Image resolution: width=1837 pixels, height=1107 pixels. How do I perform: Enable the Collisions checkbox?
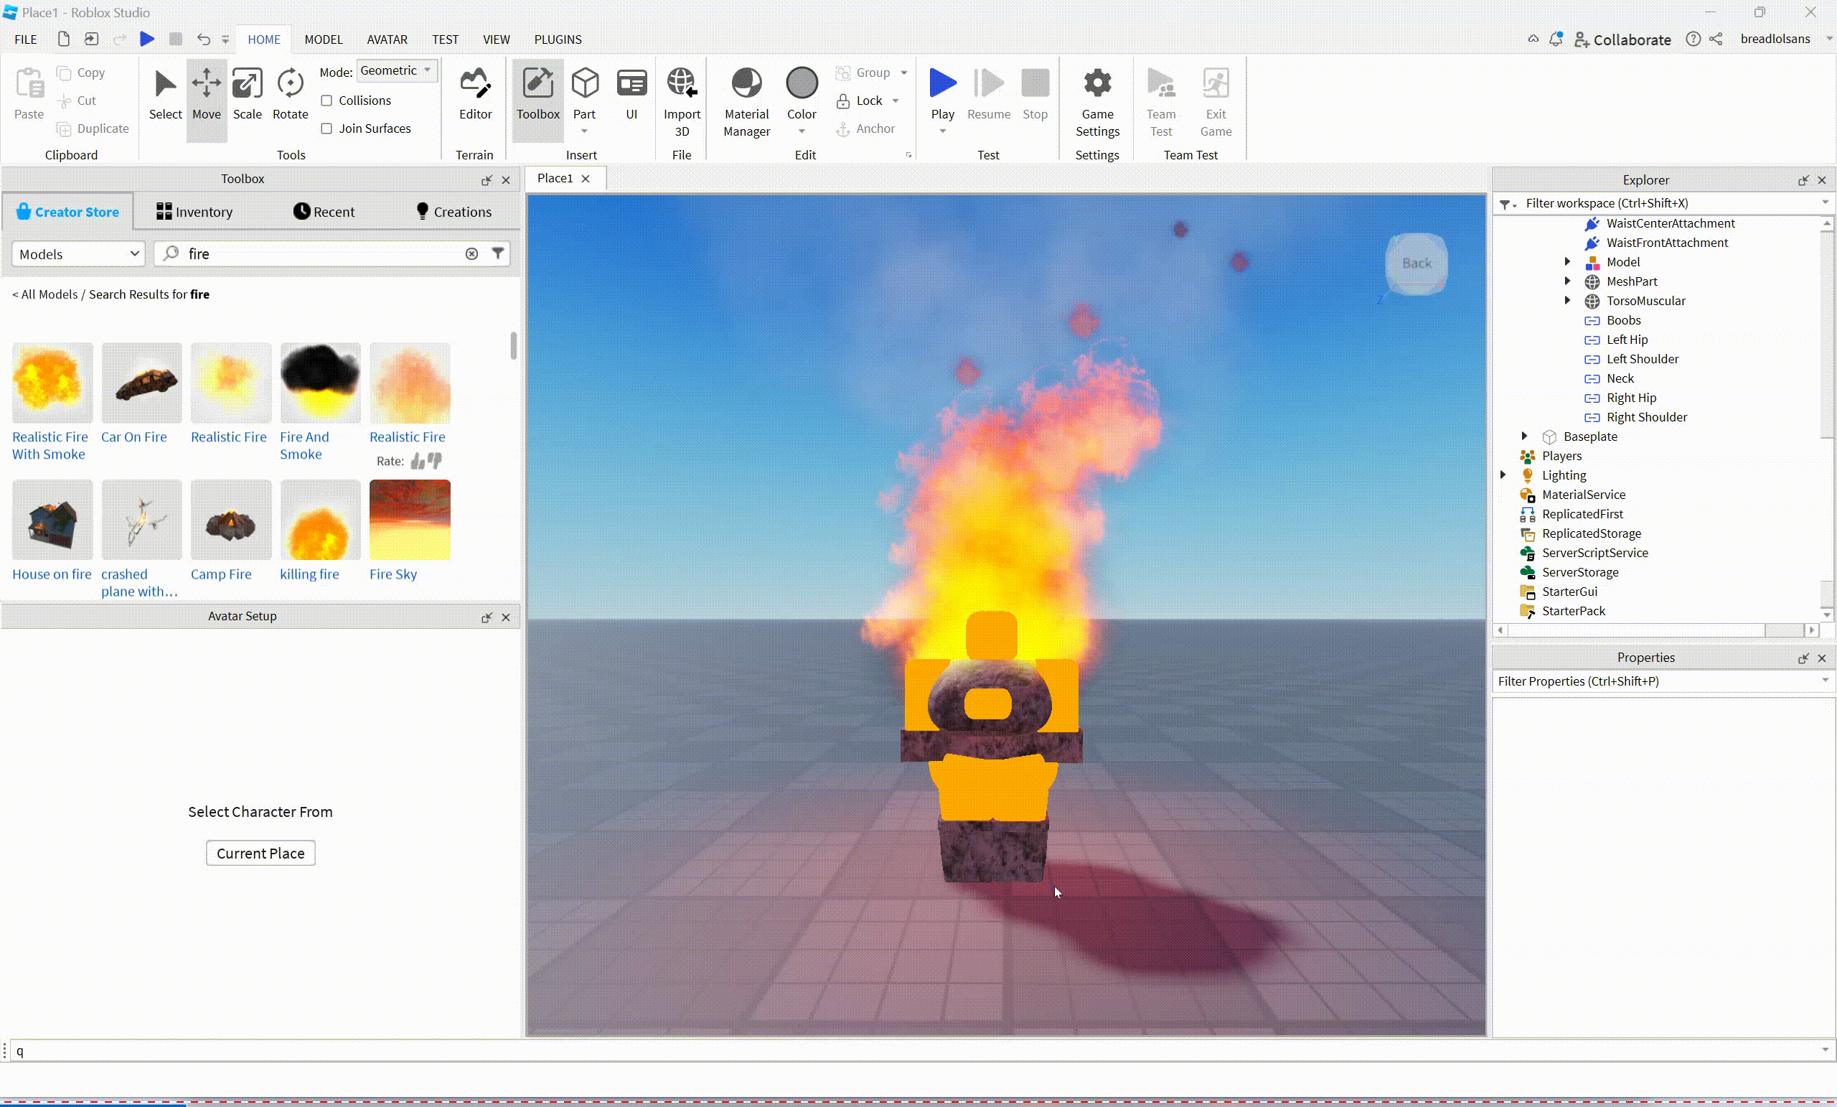[326, 101]
